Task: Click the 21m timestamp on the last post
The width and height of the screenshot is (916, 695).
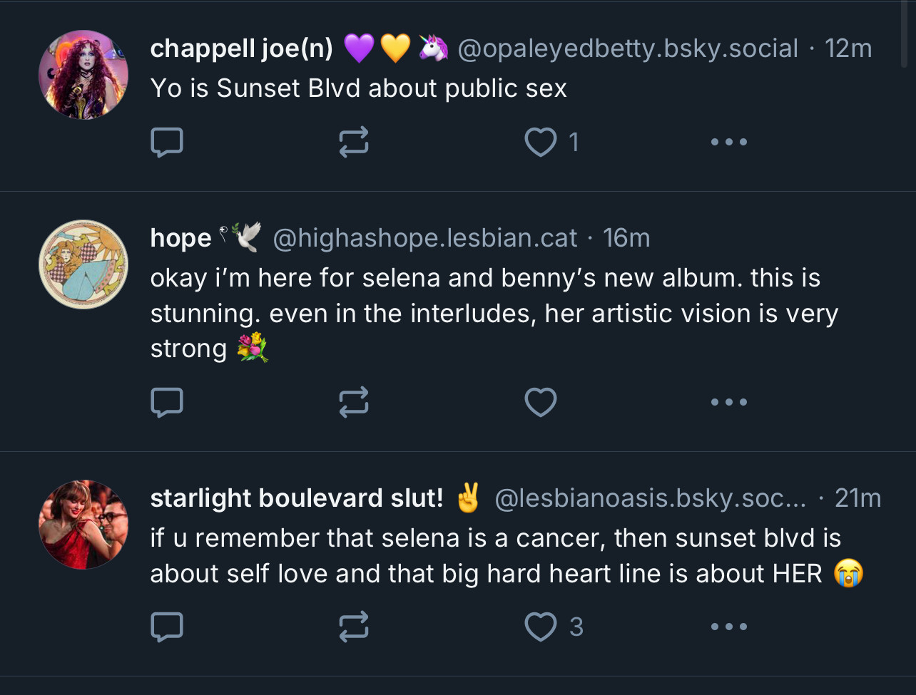Action: coord(858,498)
